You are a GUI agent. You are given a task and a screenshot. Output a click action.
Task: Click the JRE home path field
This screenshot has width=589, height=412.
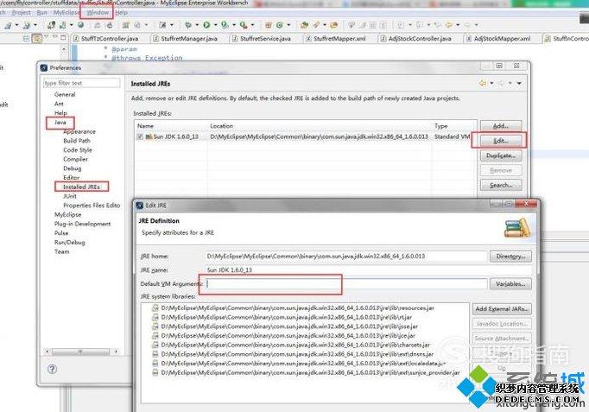click(346, 257)
